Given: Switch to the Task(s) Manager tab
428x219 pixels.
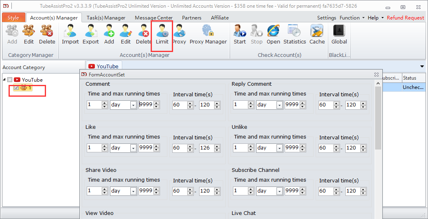Looking at the screenshot, I should coord(106,18).
